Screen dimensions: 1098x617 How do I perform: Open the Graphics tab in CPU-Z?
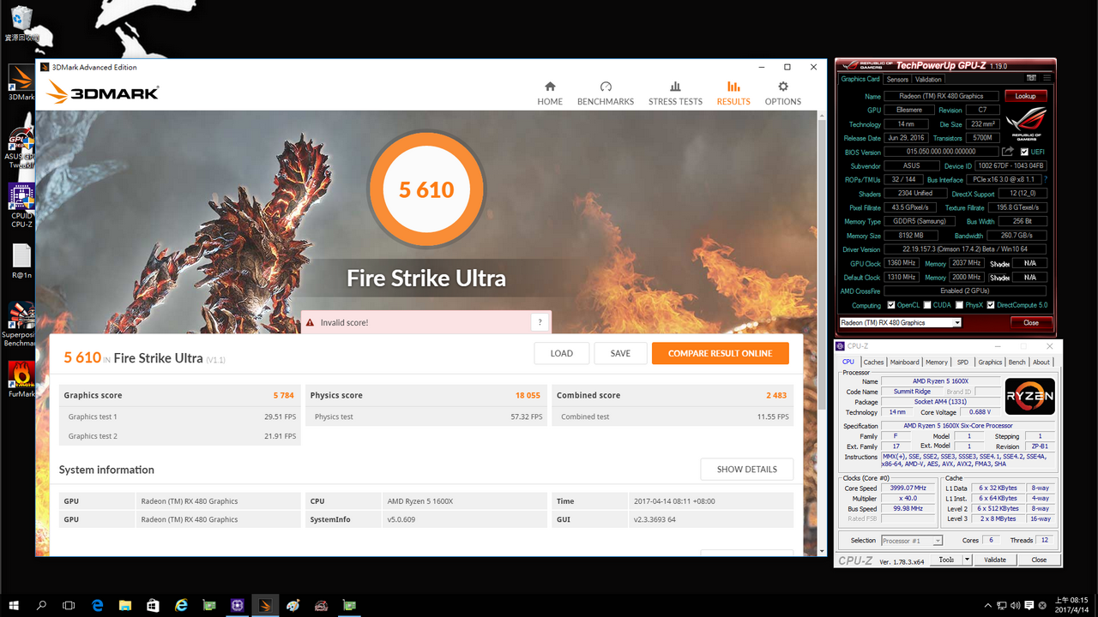pyautogui.click(x=990, y=362)
